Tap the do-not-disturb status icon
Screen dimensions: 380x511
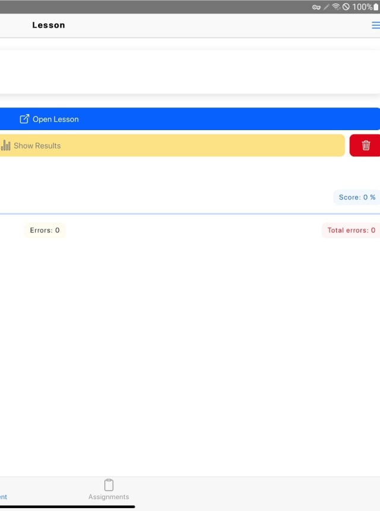click(x=346, y=7)
